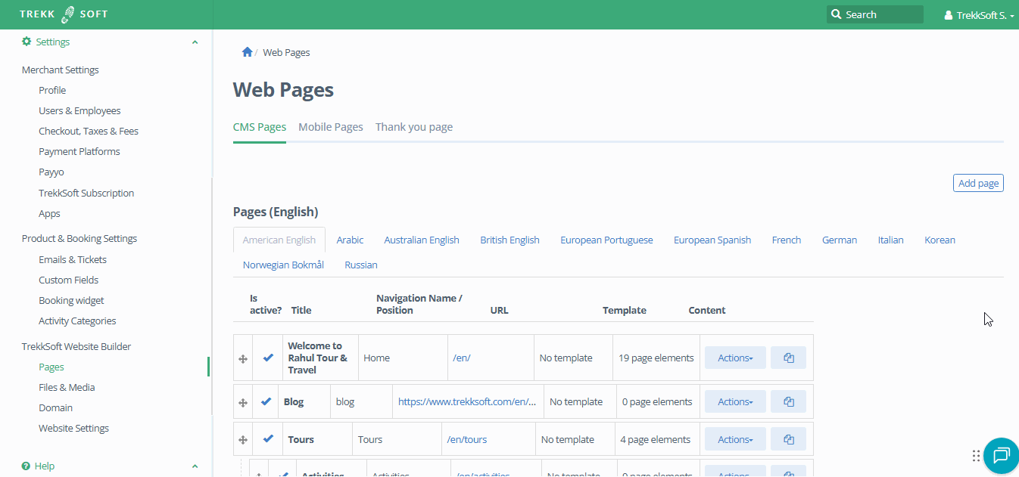Viewport: 1019px width, 477px height.
Task: Toggle active status for Welcome to Rahul Tour
Action: [x=266, y=357]
